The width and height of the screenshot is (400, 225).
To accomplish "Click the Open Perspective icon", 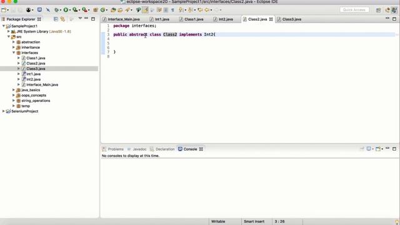I will click(x=378, y=10).
